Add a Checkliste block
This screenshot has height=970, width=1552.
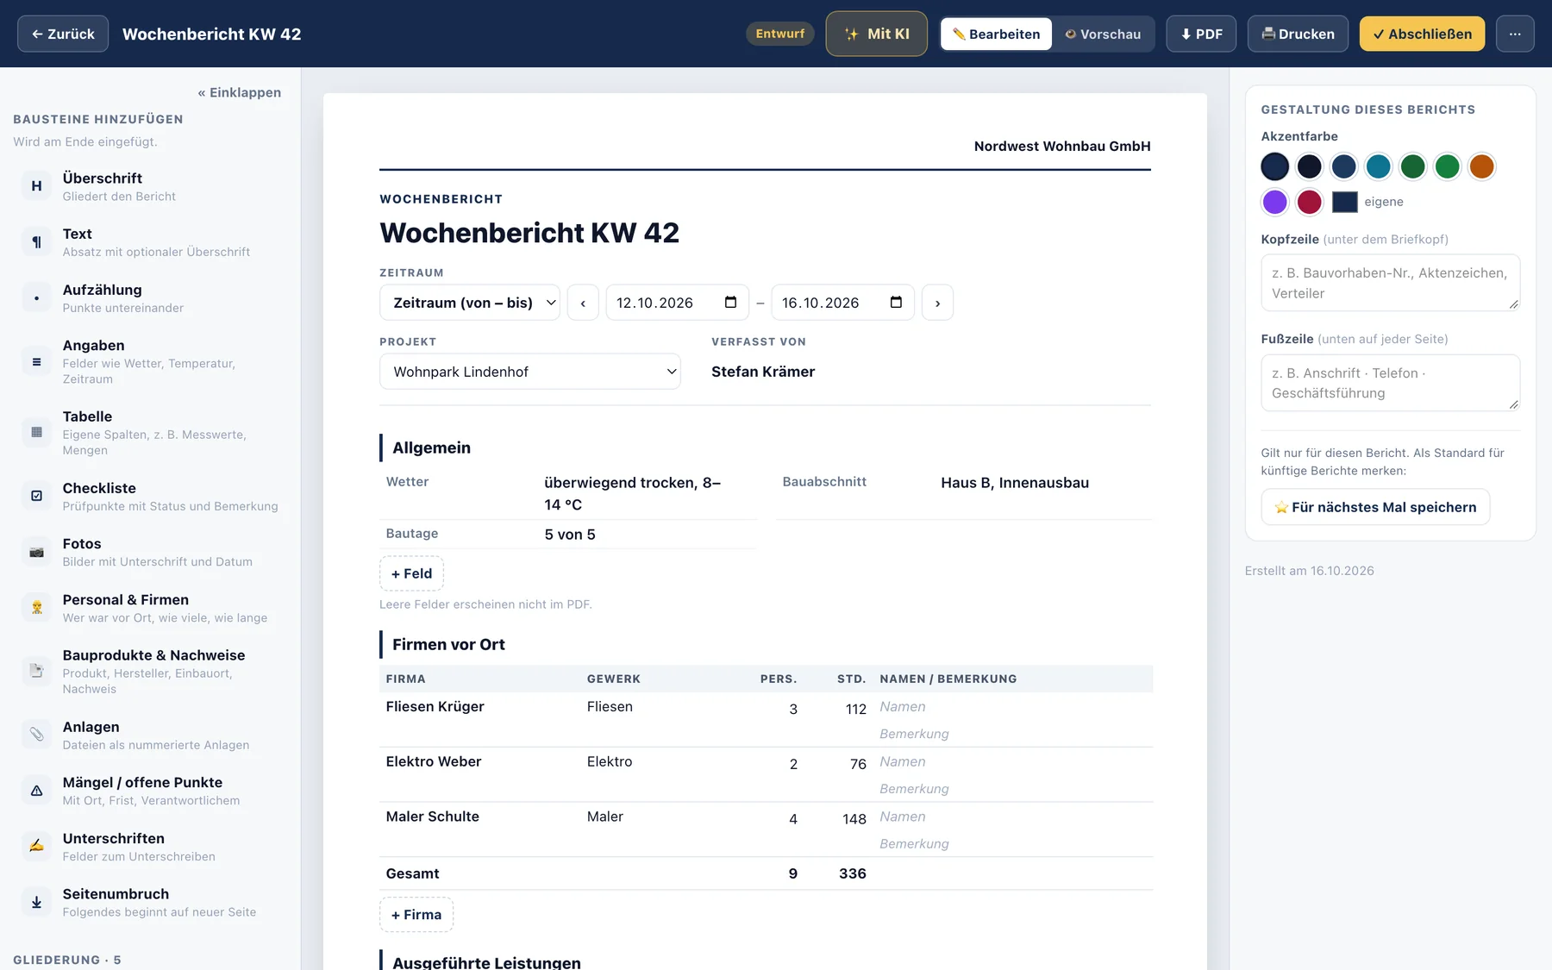point(151,496)
